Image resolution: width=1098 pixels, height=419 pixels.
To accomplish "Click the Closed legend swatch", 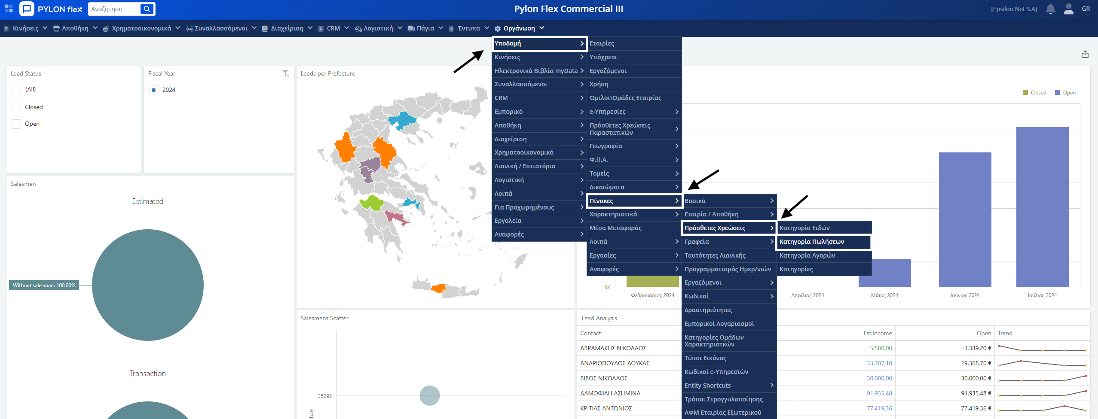I will click(x=1025, y=92).
